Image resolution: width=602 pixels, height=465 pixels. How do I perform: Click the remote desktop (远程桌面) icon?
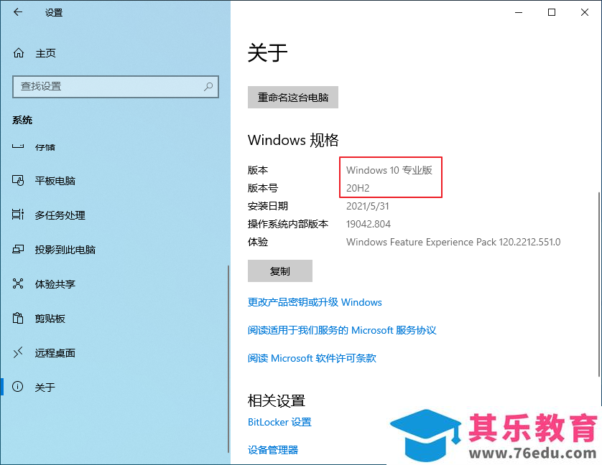[18, 352]
